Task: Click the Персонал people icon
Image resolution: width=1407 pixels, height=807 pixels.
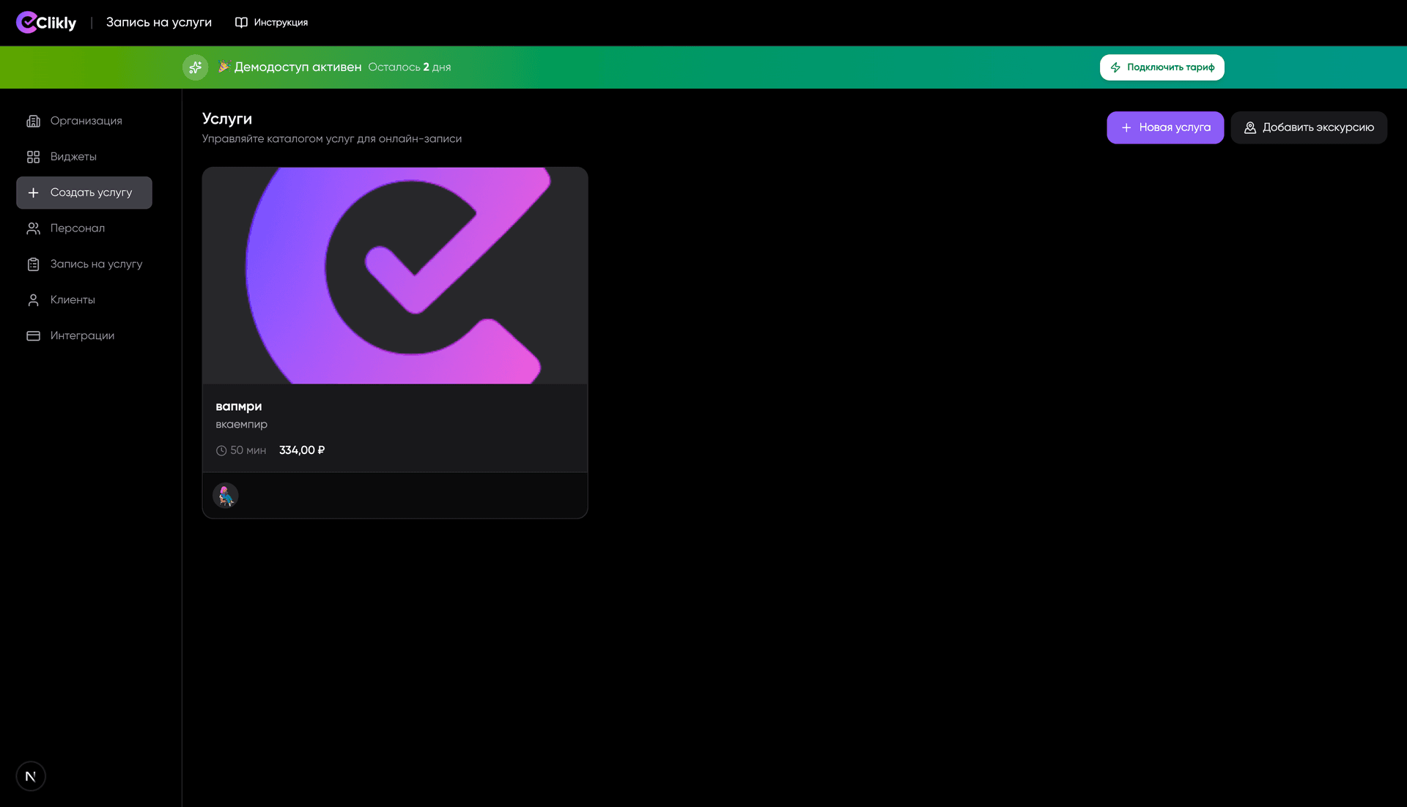Action: [33, 228]
